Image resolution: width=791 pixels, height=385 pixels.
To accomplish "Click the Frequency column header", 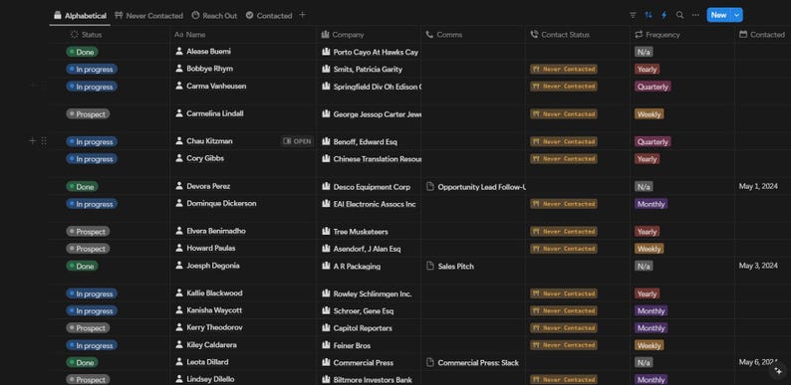I will click(x=658, y=35).
